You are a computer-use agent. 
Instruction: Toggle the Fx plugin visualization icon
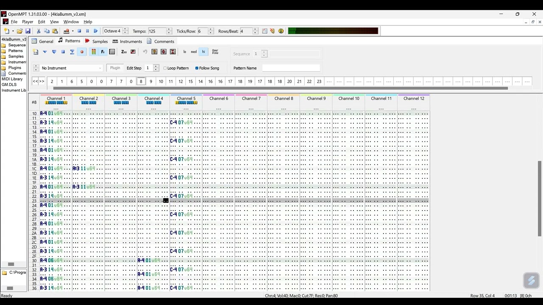click(103, 52)
